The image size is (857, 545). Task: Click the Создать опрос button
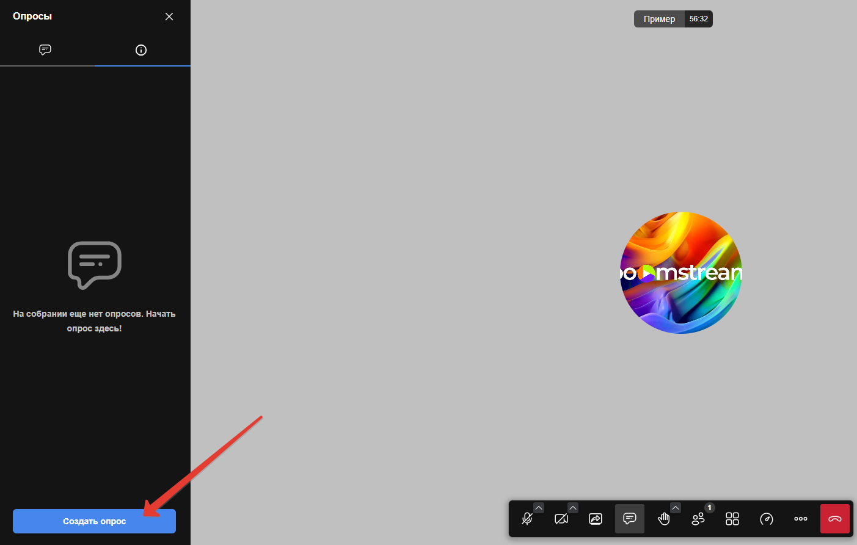click(x=94, y=521)
